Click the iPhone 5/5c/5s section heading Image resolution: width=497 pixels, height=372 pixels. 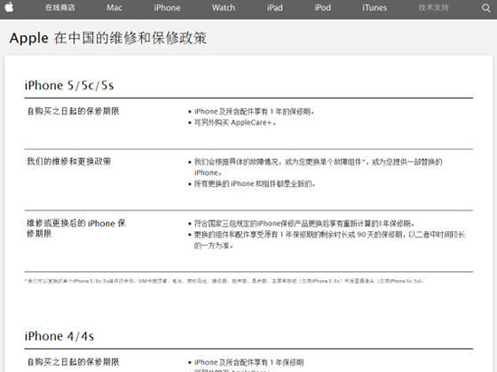click(x=69, y=86)
